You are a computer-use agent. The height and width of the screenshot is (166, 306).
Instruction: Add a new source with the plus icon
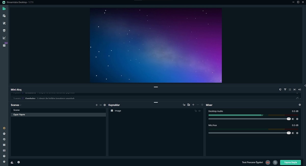pos(193,105)
